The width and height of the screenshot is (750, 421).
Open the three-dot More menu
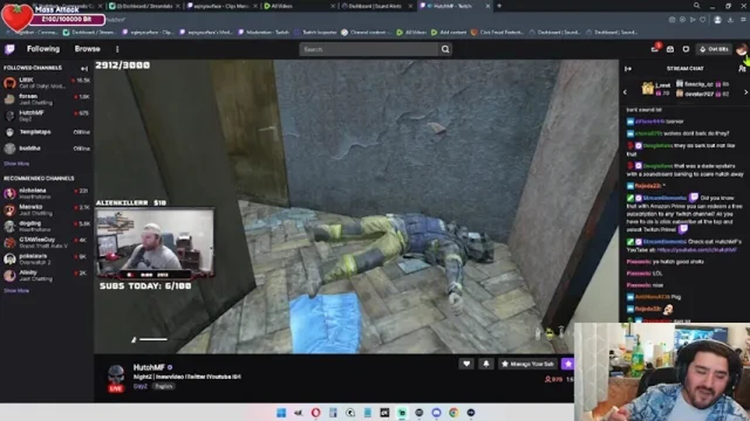tap(117, 49)
